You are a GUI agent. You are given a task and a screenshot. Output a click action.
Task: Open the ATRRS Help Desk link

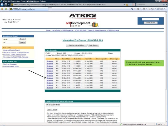pos(80,30)
